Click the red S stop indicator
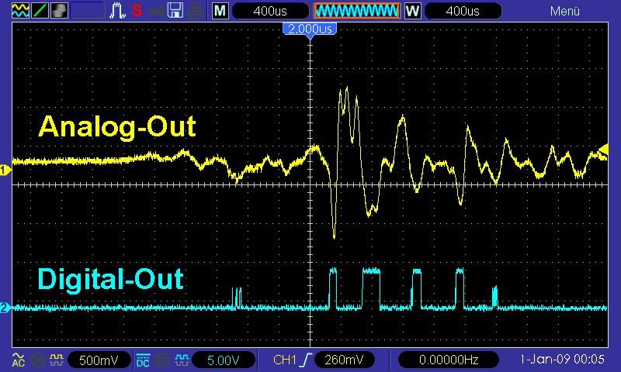 point(137,10)
